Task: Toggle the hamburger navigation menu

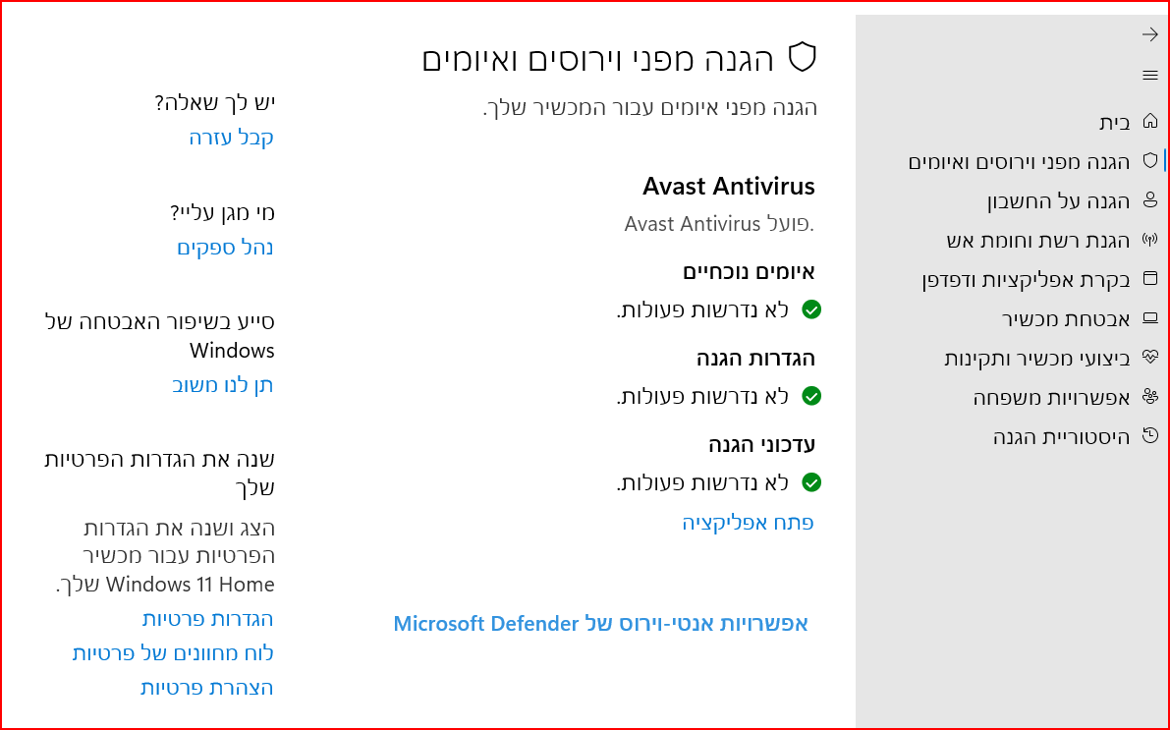Action: [x=1150, y=76]
